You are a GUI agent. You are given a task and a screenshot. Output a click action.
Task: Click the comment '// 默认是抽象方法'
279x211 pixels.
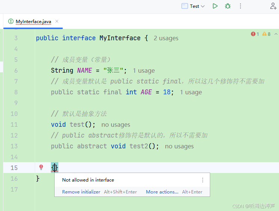coord(79,114)
